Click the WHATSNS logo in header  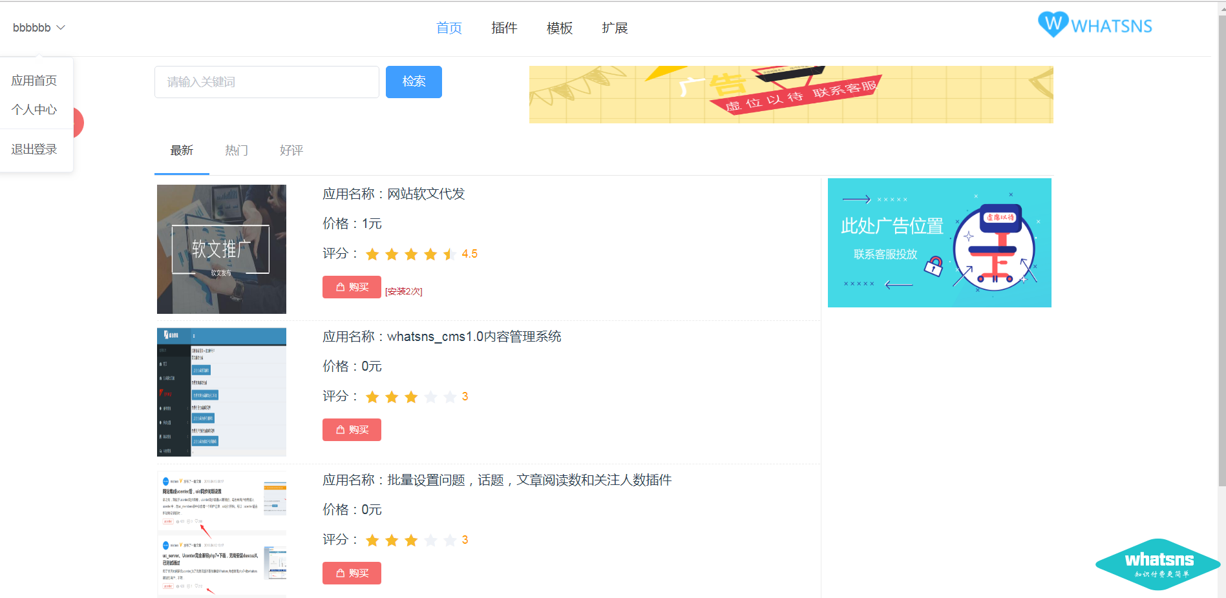[1095, 25]
